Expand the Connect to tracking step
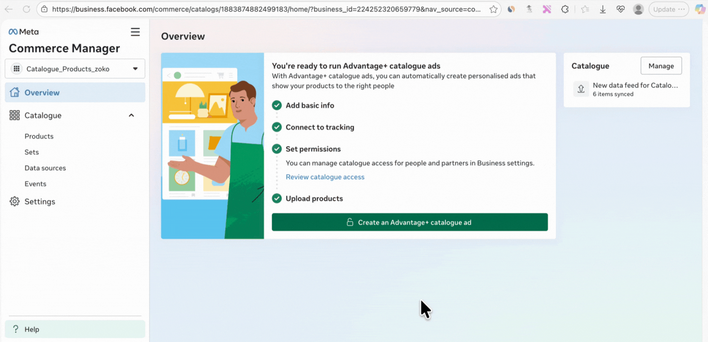This screenshot has width=708, height=342. click(x=320, y=127)
